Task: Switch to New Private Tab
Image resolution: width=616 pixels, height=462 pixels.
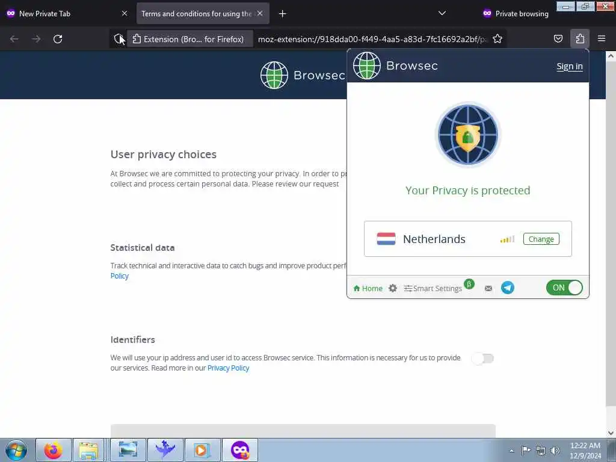Action: [x=67, y=13]
